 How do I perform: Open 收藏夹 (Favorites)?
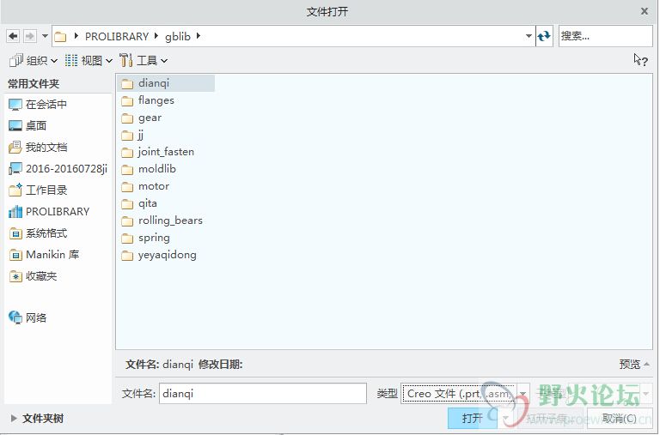(x=33, y=276)
